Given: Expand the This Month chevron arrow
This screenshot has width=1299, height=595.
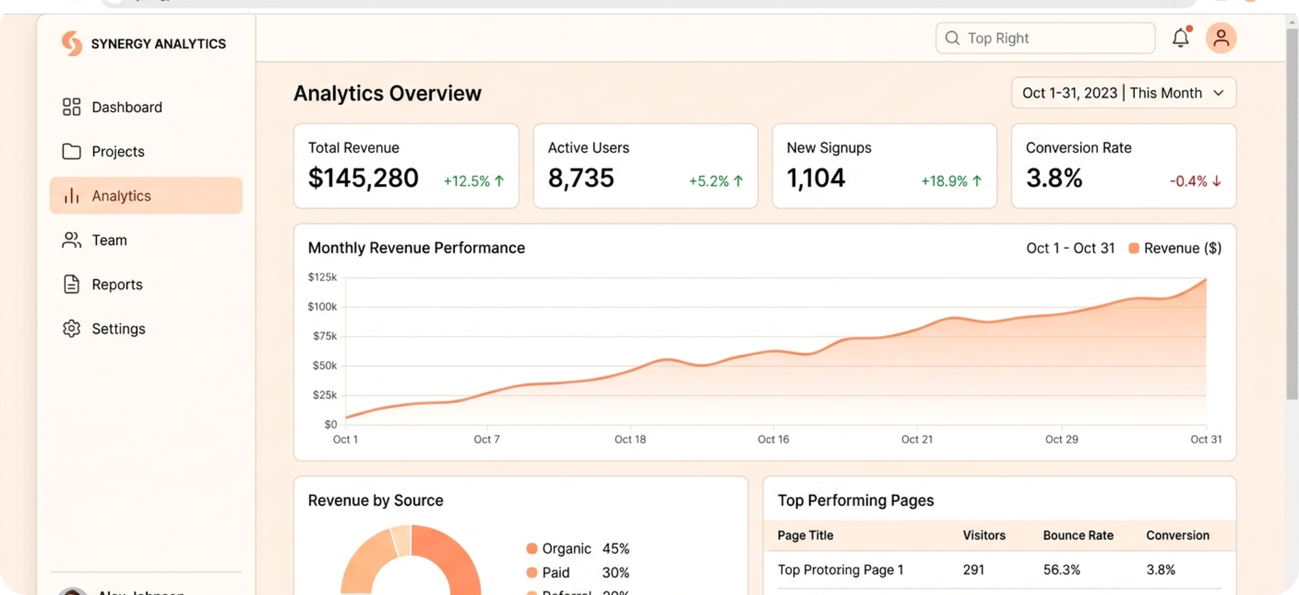Looking at the screenshot, I should click(1218, 93).
